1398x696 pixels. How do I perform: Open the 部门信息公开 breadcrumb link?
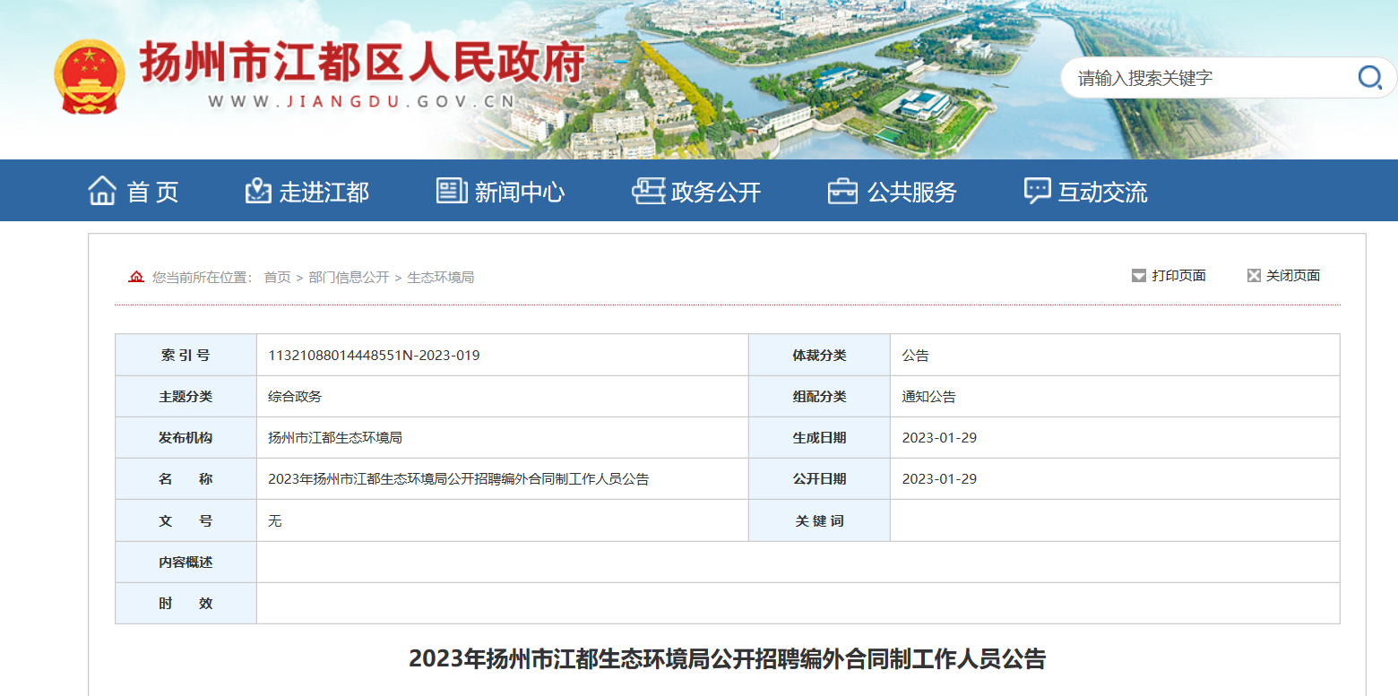(x=349, y=278)
